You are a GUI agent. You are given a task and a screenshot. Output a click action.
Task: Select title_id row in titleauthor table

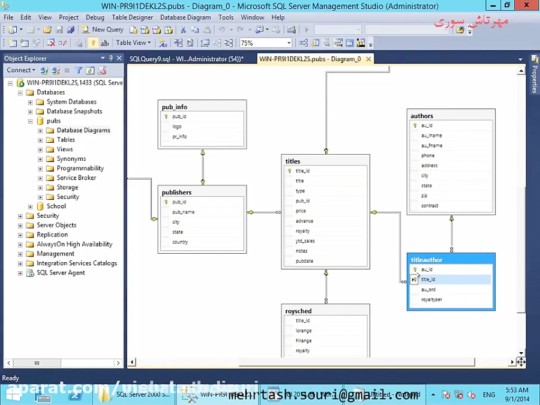pos(451,279)
